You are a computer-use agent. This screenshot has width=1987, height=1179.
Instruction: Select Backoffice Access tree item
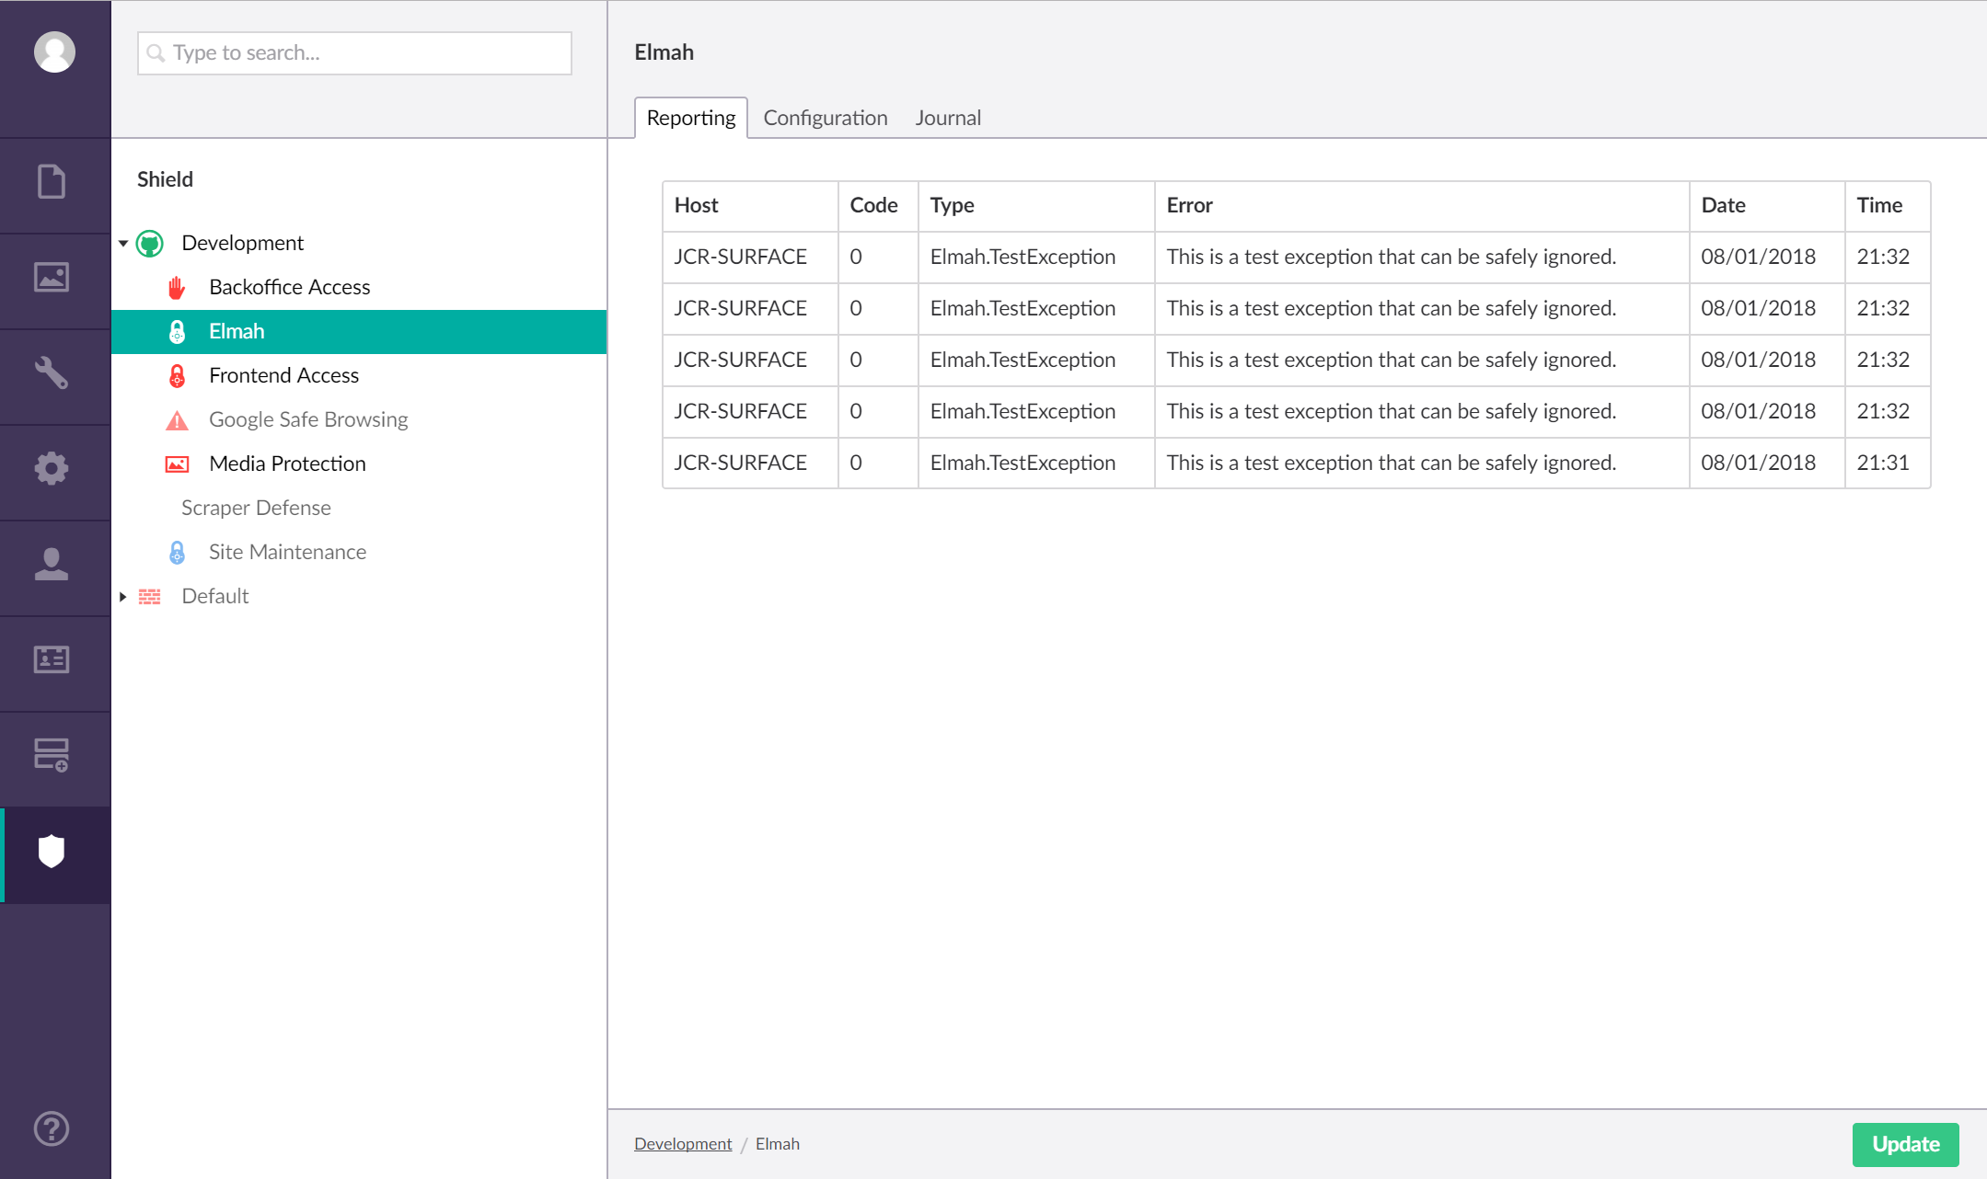click(x=289, y=287)
